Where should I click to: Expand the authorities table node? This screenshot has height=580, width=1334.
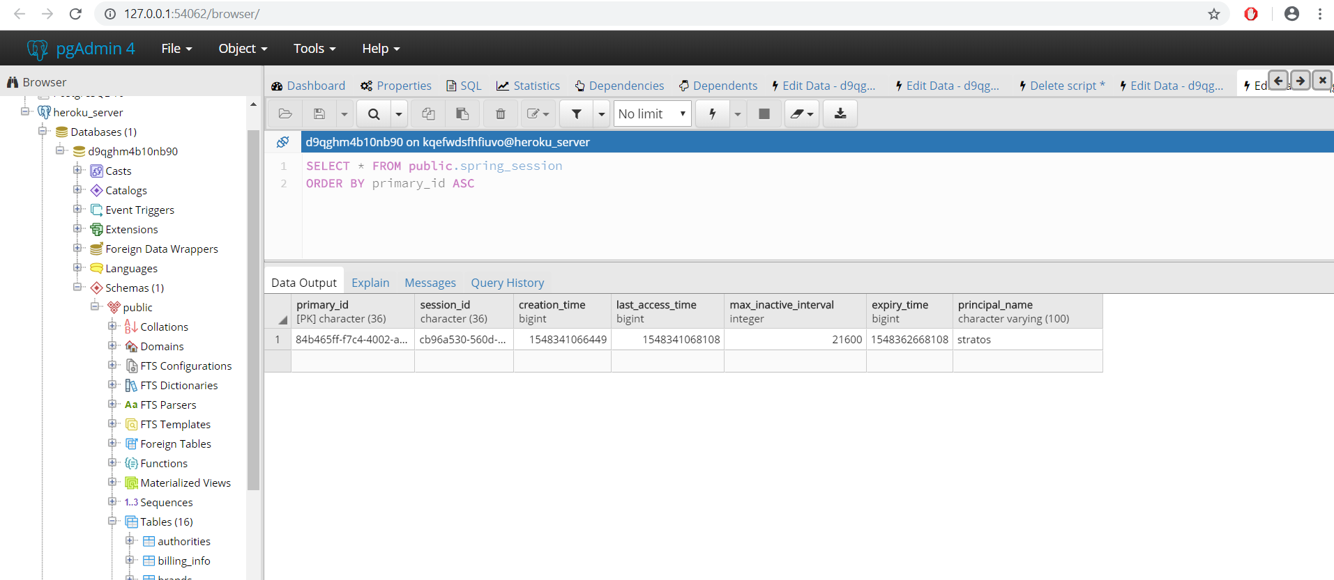pyautogui.click(x=130, y=540)
